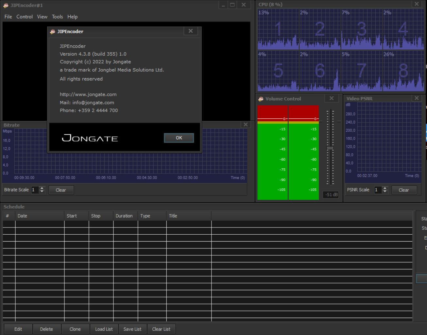427x335 pixels.
Task: Click the Start column header
Action: [x=77, y=216]
